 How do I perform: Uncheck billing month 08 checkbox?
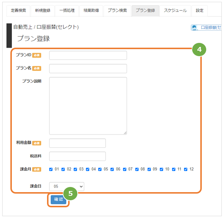137,169
